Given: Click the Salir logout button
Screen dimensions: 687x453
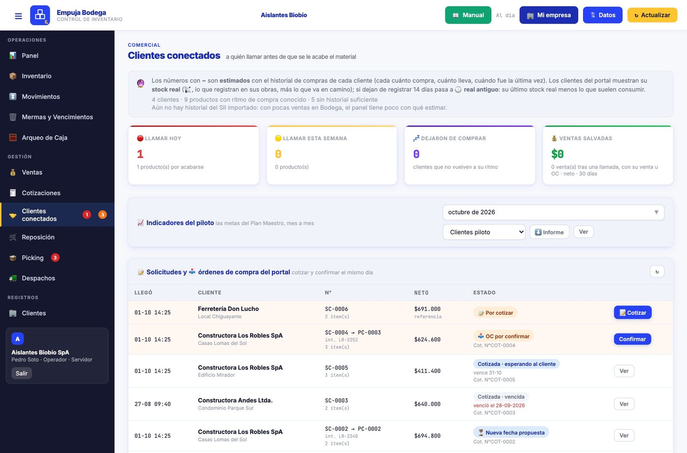Looking at the screenshot, I should pos(21,373).
